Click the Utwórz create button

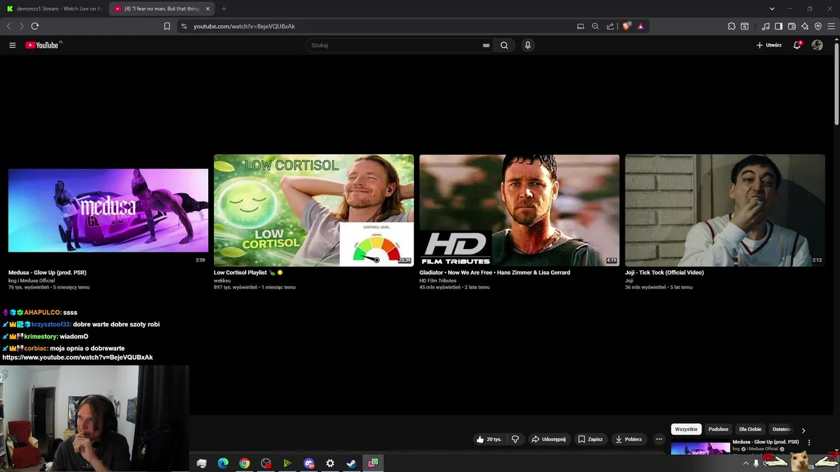click(768, 45)
